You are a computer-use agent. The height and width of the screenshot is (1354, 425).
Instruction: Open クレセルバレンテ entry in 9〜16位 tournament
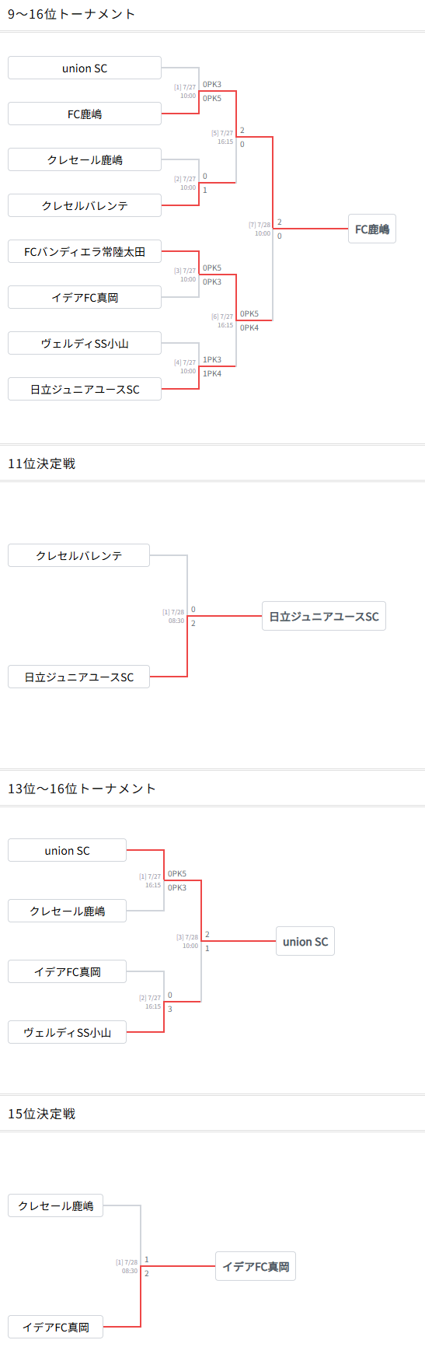85,205
